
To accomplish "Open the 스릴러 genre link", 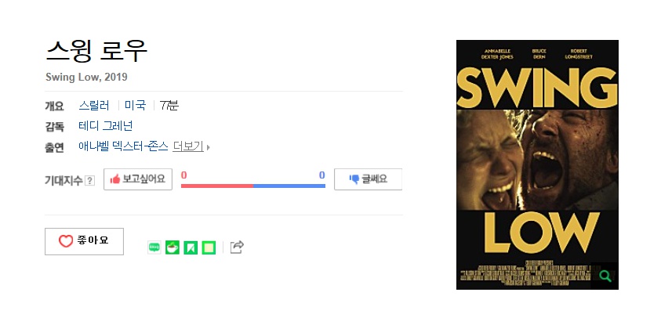I will pos(94,105).
